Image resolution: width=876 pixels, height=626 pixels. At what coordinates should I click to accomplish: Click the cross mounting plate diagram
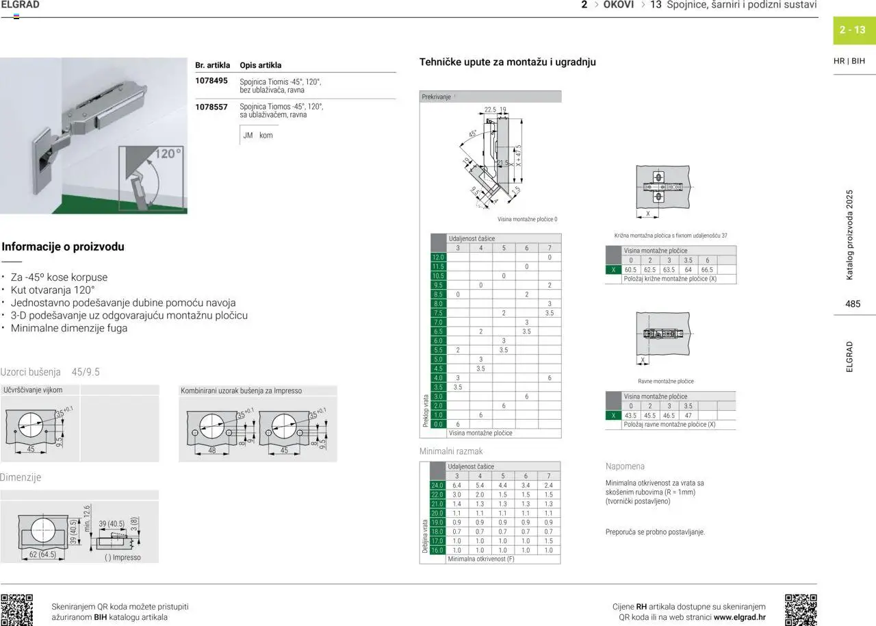662,187
